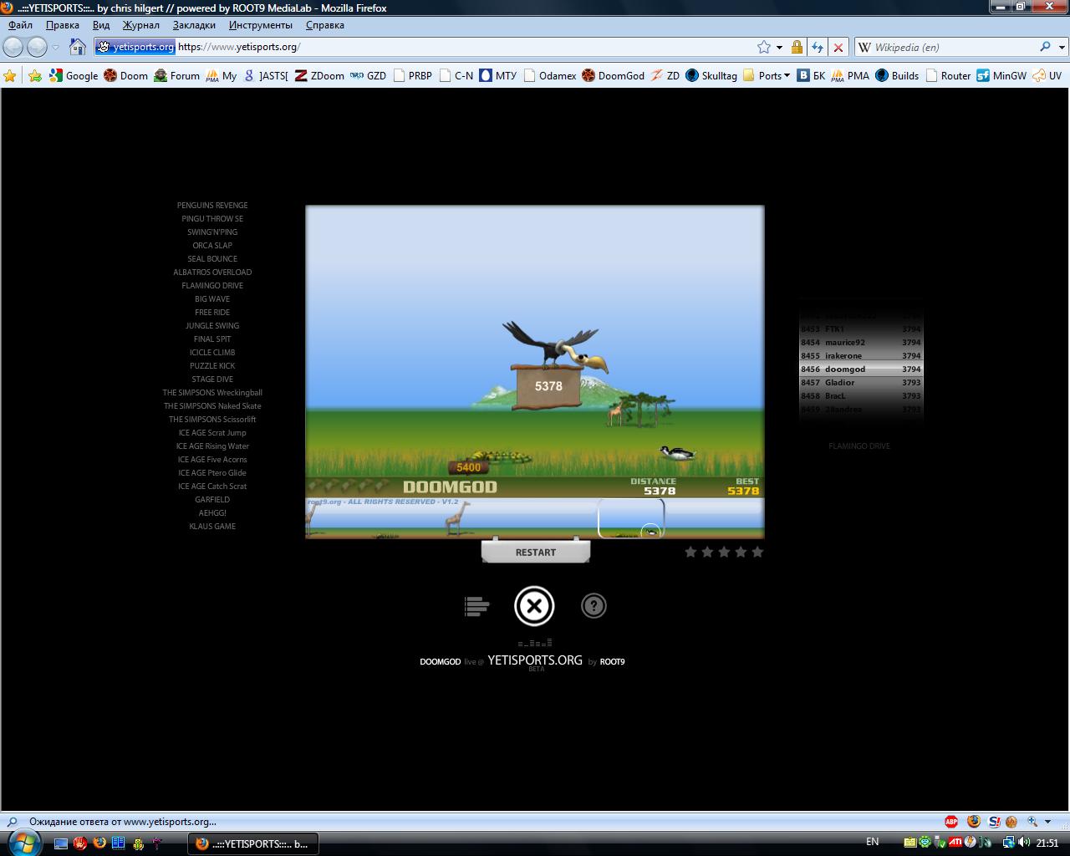Click the Adblock Plus icon in the status bar
The width and height of the screenshot is (1070, 856).
coord(951,822)
